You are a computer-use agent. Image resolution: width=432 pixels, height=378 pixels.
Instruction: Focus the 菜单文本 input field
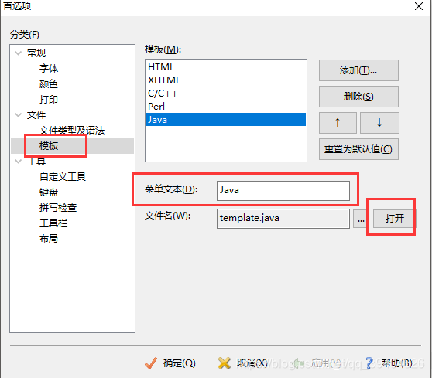tap(283, 191)
